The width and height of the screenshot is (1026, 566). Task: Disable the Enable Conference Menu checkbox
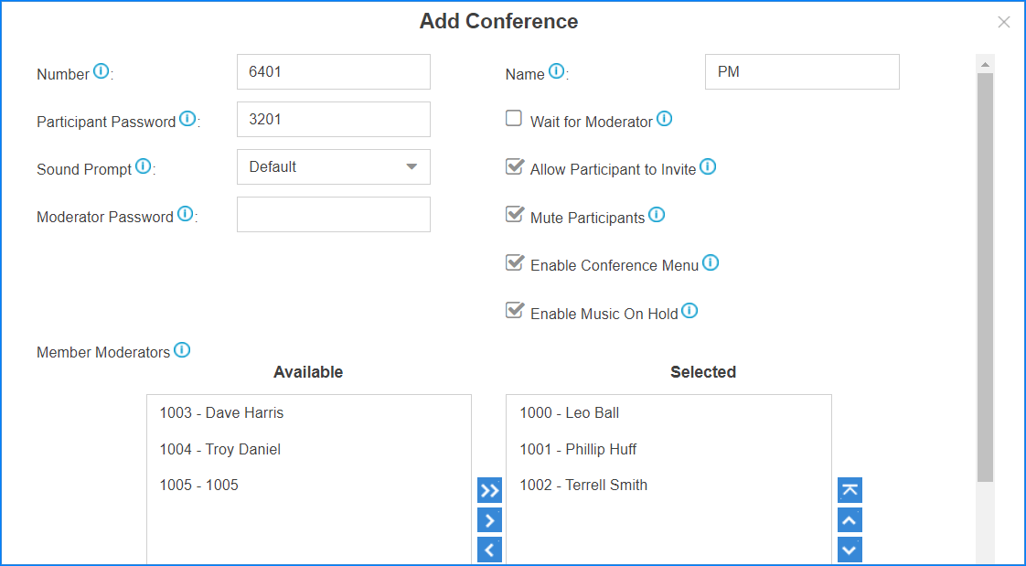(x=514, y=262)
